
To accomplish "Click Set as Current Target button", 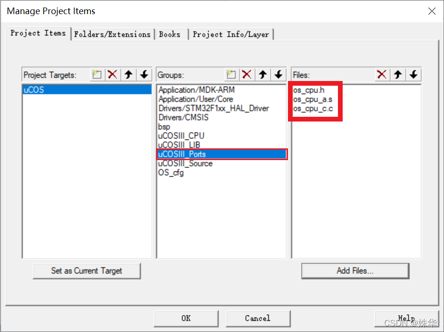I will pyautogui.click(x=87, y=271).
